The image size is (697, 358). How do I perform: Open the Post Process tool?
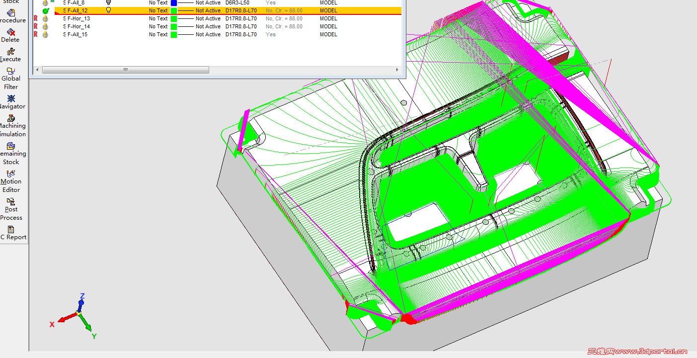pos(11,209)
